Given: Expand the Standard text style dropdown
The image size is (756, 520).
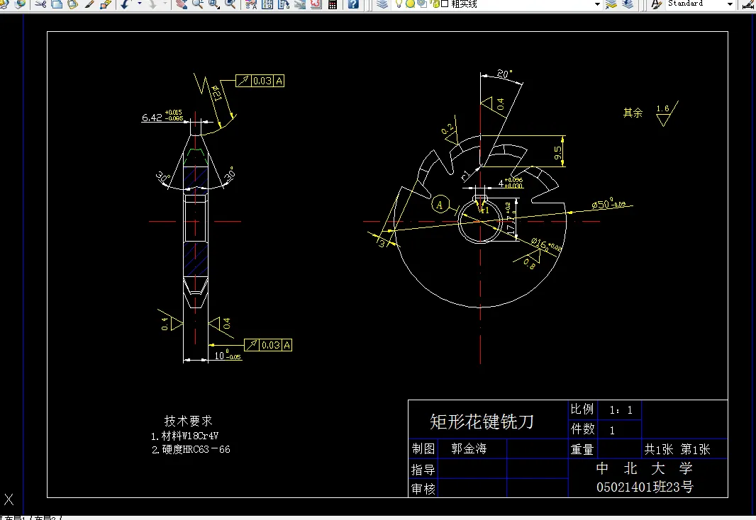Looking at the screenshot, I should coord(730,4).
